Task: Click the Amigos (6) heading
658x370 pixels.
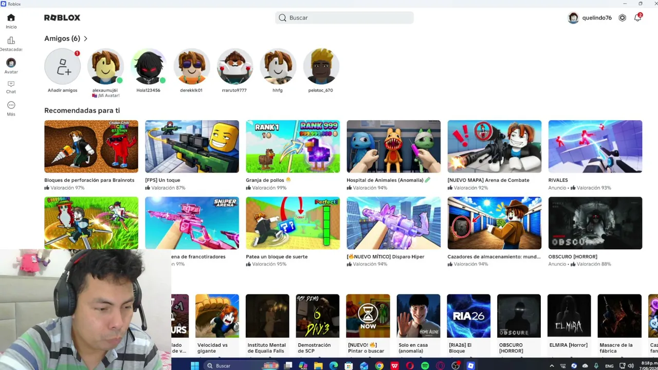Action: (62, 39)
